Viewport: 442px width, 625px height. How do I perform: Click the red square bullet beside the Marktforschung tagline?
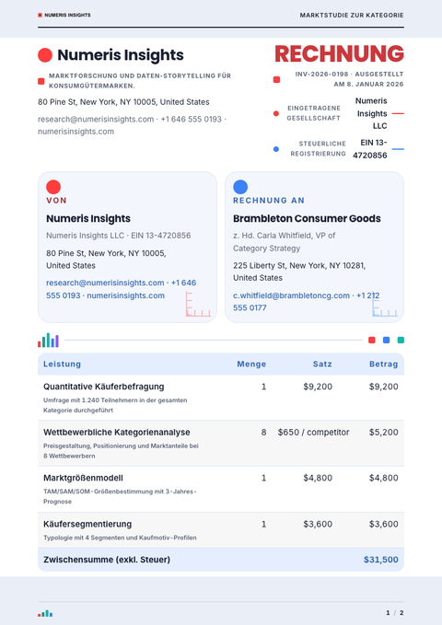pos(41,81)
